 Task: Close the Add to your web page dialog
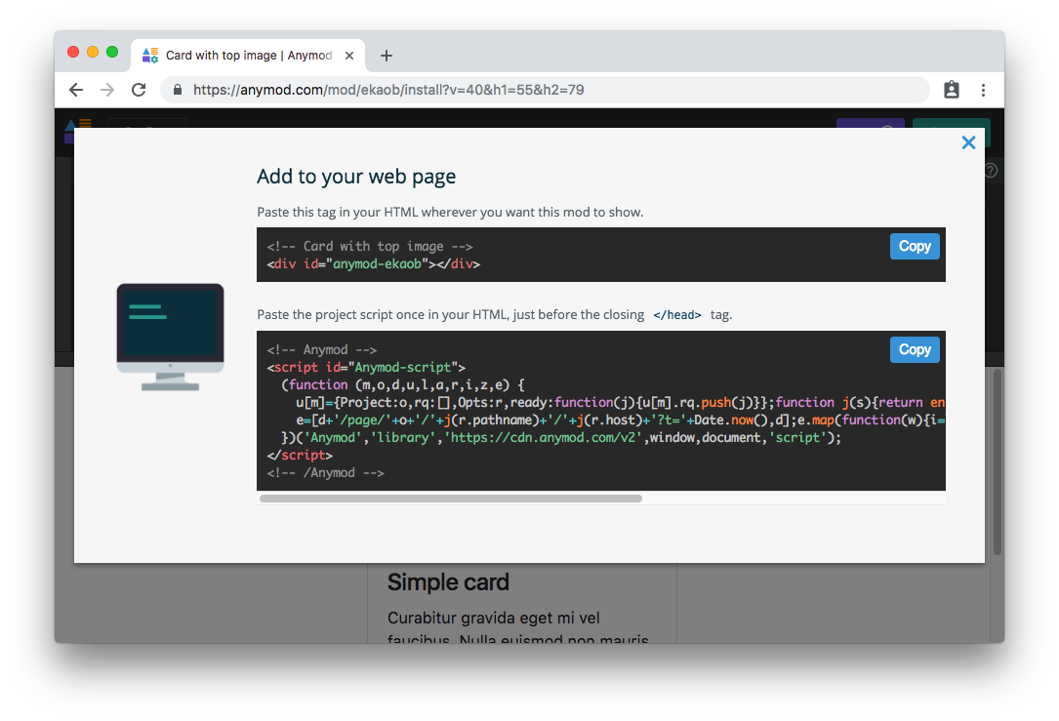click(x=968, y=142)
